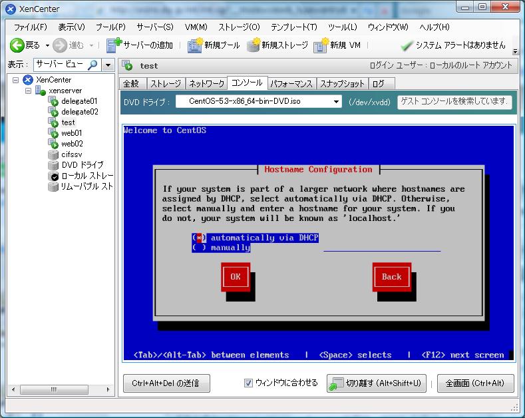Open the ファイル(F) menu

[x=31, y=27]
